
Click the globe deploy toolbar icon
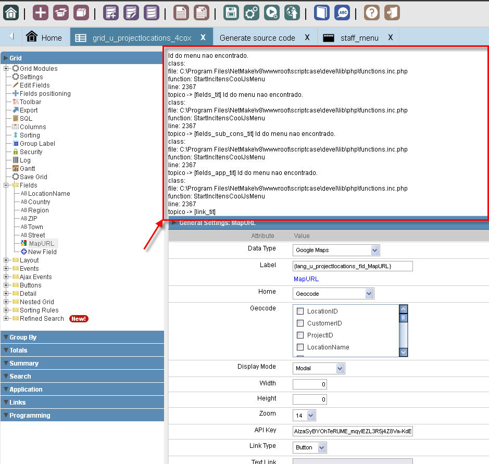coord(292,13)
